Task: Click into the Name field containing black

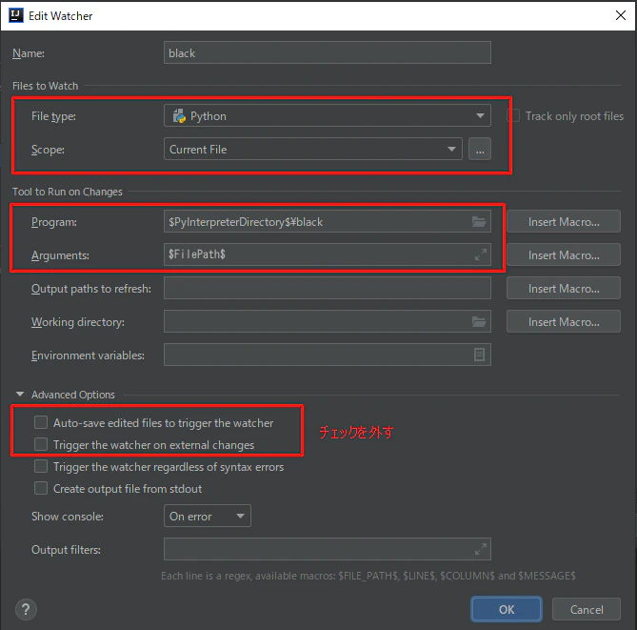Action: [328, 52]
